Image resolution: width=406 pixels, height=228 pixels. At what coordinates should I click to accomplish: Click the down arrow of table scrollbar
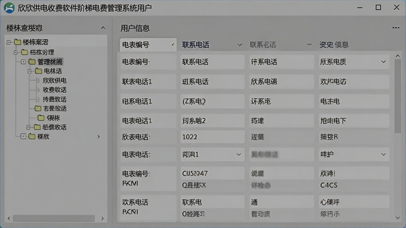[398, 218]
